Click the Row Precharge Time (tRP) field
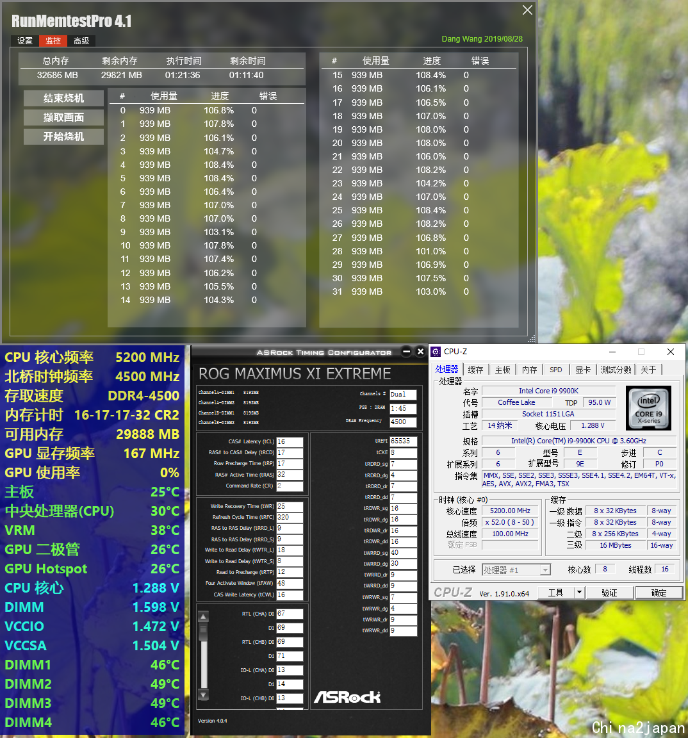The height and width of the screenshot is (738, 688). click(290, 464)
